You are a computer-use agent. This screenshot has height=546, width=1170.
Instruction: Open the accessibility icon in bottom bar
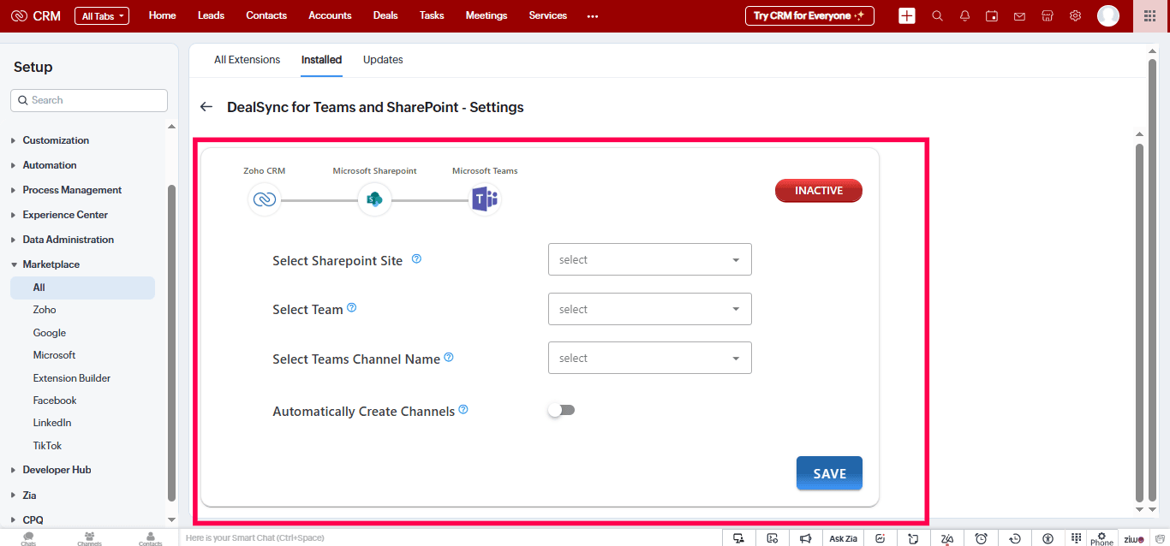[x=1048, y=538]
